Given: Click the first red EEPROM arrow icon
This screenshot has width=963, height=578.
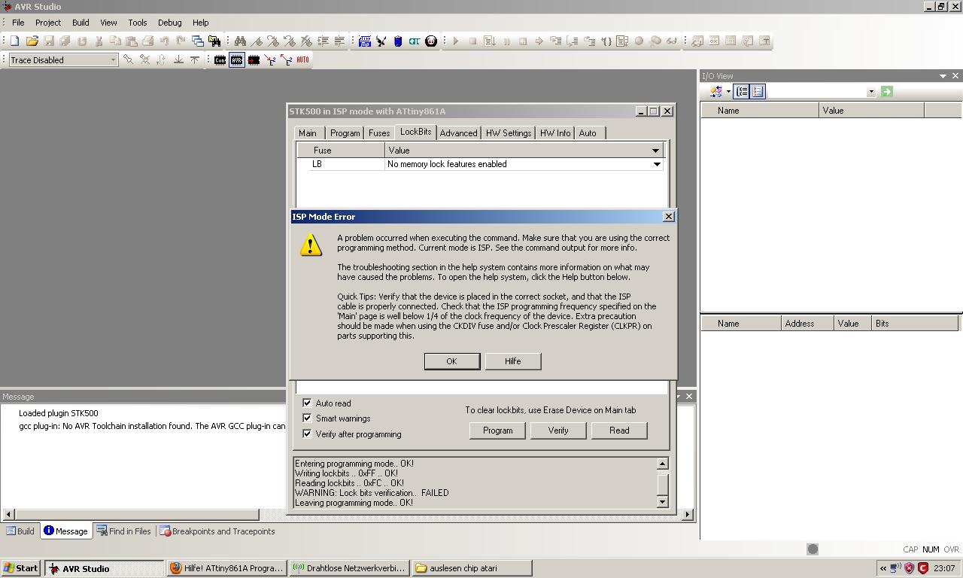Looking at the screenshot, I should (x=270, y=60).
